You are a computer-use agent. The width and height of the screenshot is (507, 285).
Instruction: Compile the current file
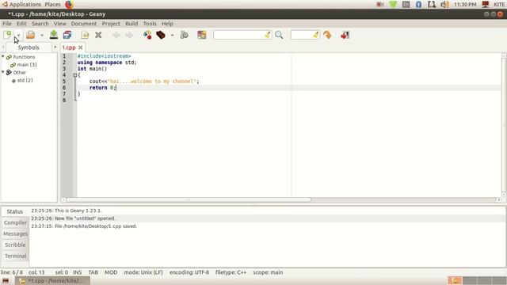147,35
